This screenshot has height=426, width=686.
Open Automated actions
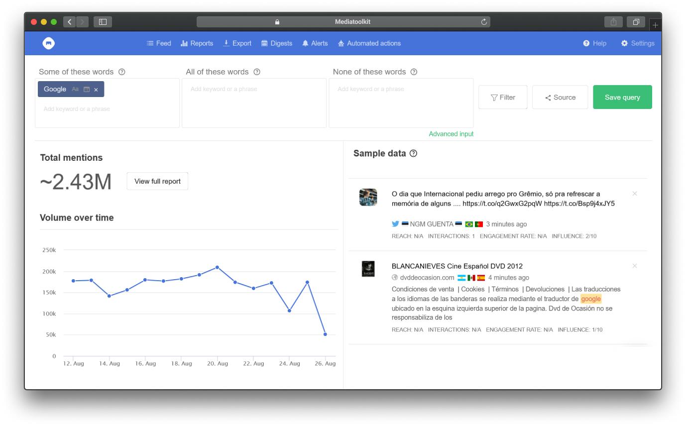click(x=369, y=43)
